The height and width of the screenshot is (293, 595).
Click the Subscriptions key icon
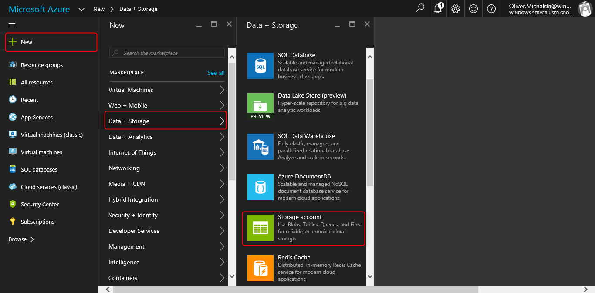13,222
